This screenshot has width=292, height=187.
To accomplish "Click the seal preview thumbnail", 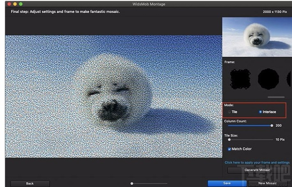I will coord(257,37).
